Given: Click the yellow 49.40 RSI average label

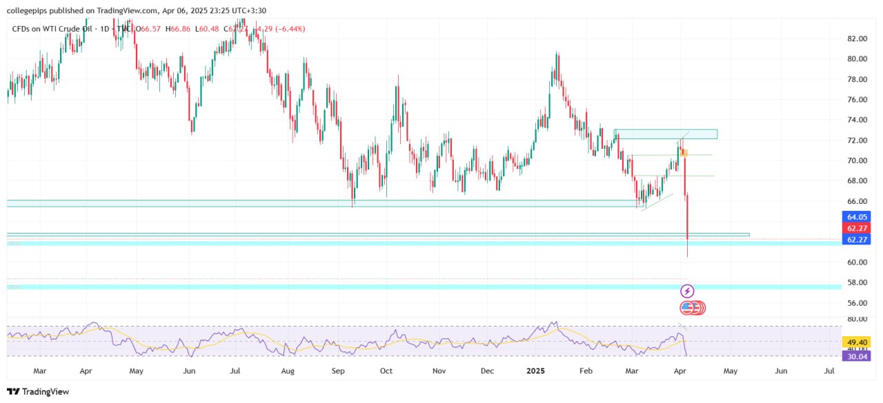Looking at the screenshot, I should pyautogui.click(x=856, y=342).
